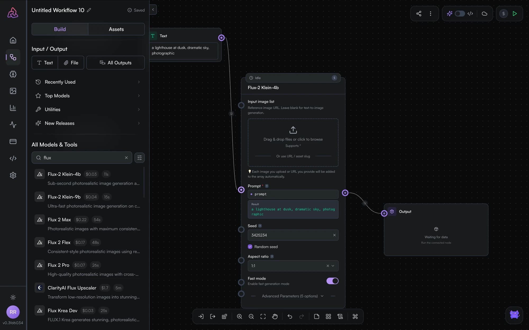529x330 pixels.
Task: Open the model filter options button
Action: (139, 158)
